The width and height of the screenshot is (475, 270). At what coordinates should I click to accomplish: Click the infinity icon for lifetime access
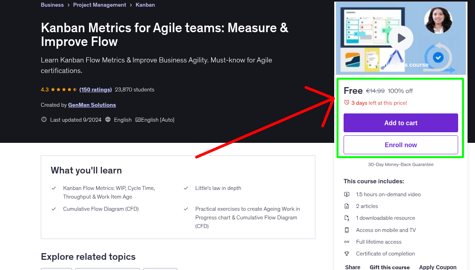pyautogui.click(x=347, y=242)
